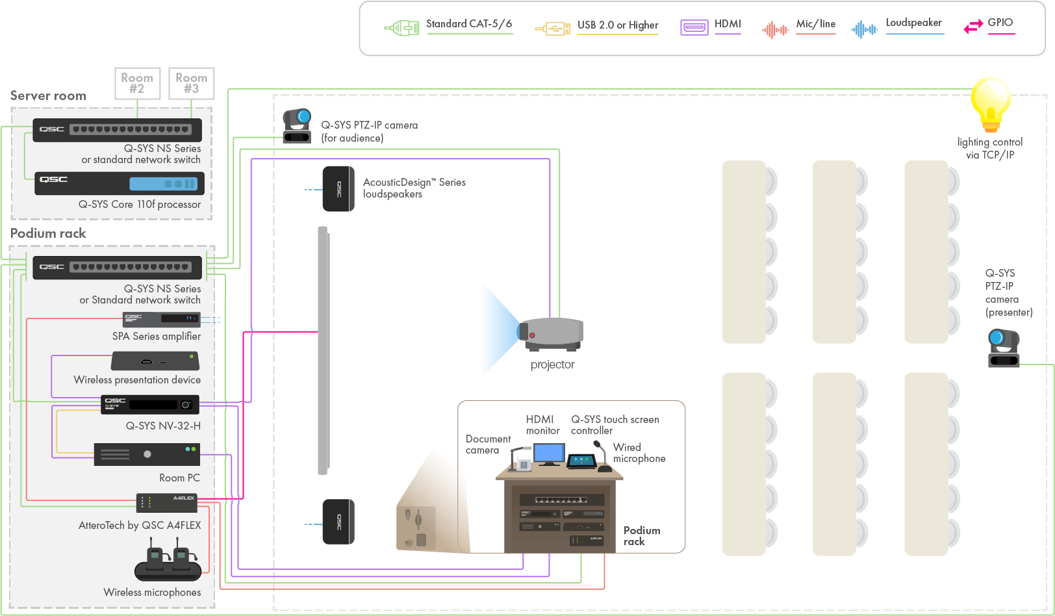Click the GPIO legend arrows icon
Screen dimensions: 1055x616
point(972,27)
